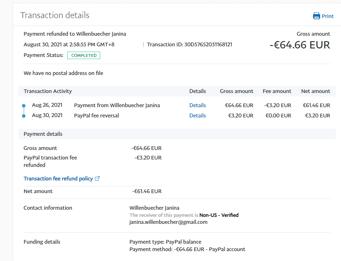The width and height of the screenshot is (341, 261).
Task: Click the Fee amount column header
Action: tap(277, 91)
